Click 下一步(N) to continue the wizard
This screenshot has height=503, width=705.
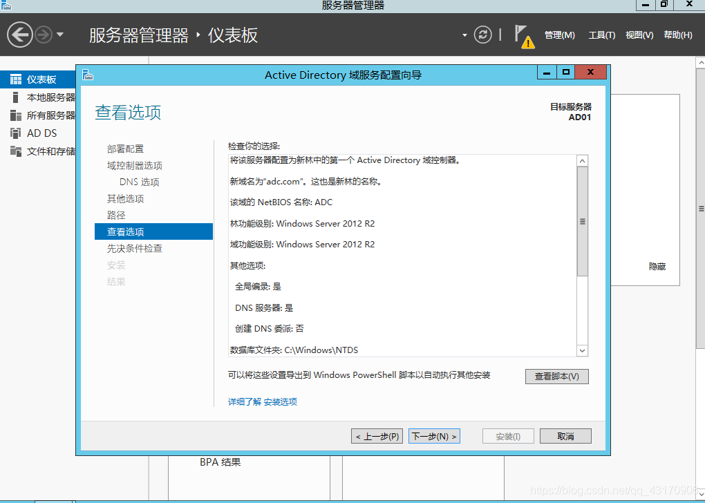tap(434, 436)
